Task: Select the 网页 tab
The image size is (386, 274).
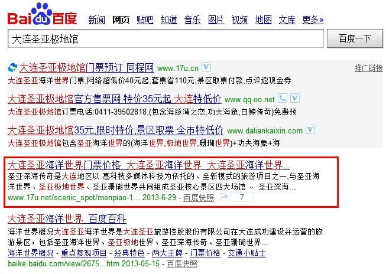Action: pos(121,19)
